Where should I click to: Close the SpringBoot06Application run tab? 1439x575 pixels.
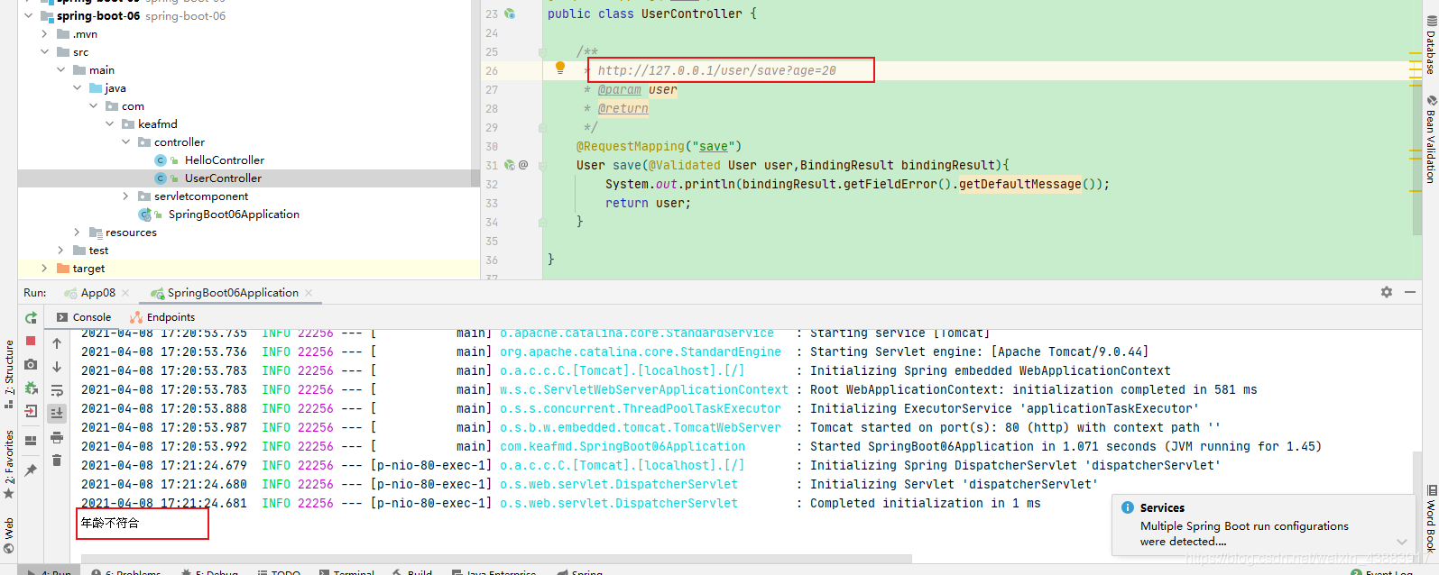(309, 293)
